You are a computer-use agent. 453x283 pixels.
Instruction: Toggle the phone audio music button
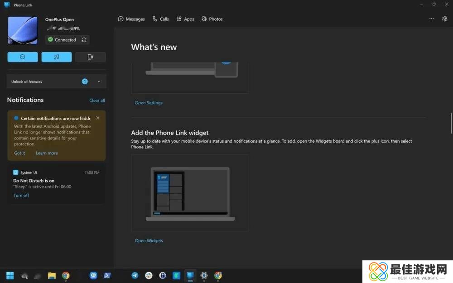click(57, 57)
